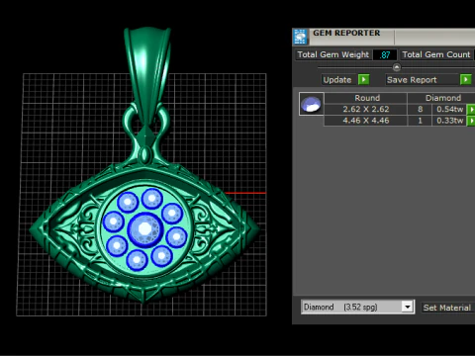Select the pendant bail loop in viewport

click(146, 76)
